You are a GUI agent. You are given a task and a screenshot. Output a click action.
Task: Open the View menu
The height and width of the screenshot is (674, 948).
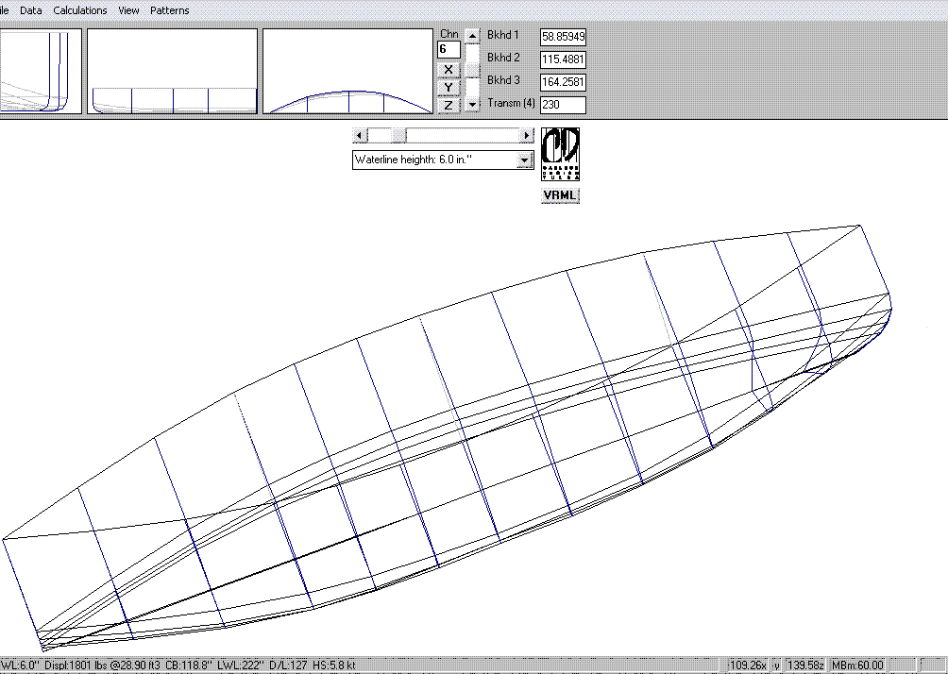click(x=129, y=10)
